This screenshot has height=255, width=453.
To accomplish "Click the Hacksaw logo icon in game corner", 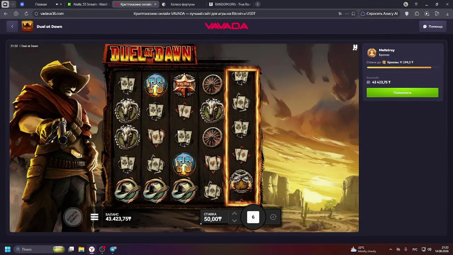I will [355, 47].
